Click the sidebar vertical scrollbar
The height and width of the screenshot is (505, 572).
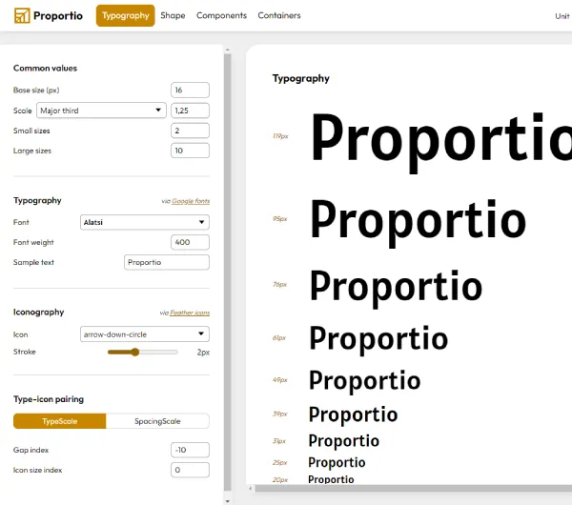coord(228,273)
